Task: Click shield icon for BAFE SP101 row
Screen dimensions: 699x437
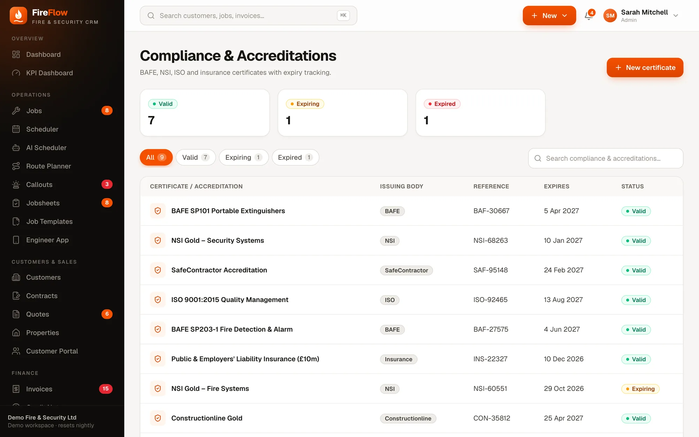Action: [x=158, y=211]
